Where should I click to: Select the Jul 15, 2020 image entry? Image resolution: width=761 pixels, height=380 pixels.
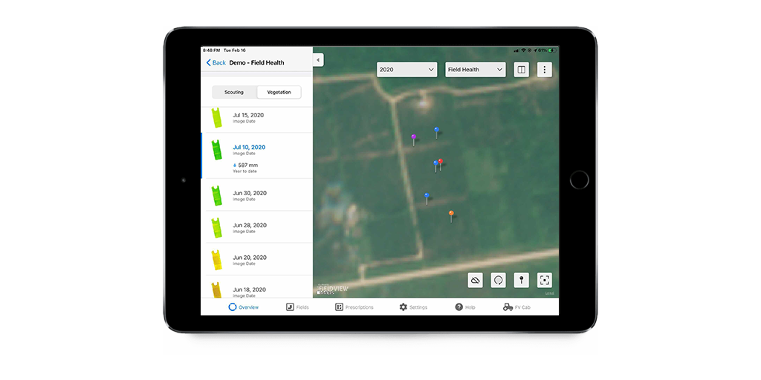(248, 117)
